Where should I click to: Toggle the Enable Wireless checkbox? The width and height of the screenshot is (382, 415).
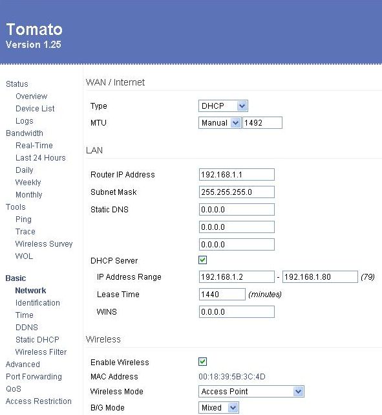point(202,361)
